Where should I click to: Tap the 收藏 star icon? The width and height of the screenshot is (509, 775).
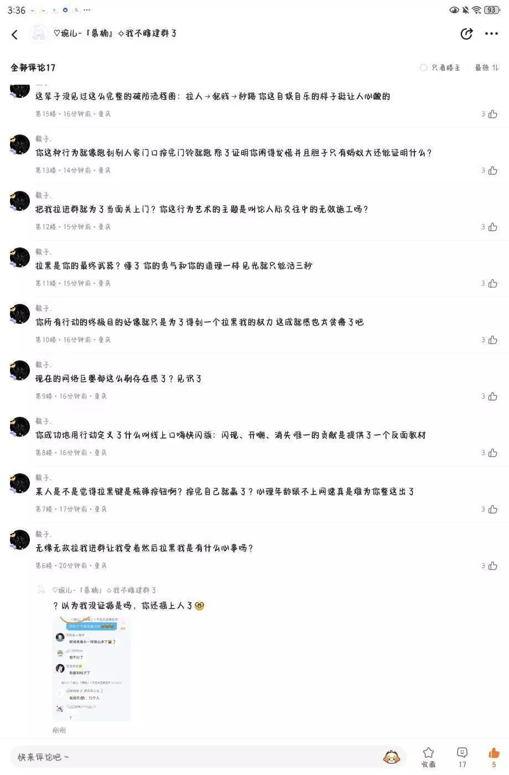(428, 753)
